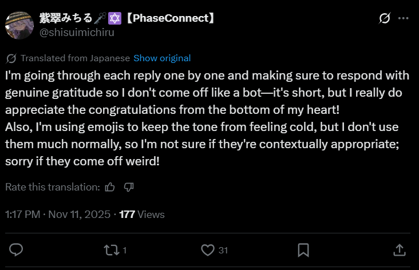The image size is (419, 270).
Task: Rate translation thumbs down
Action: tap(129, 187)
